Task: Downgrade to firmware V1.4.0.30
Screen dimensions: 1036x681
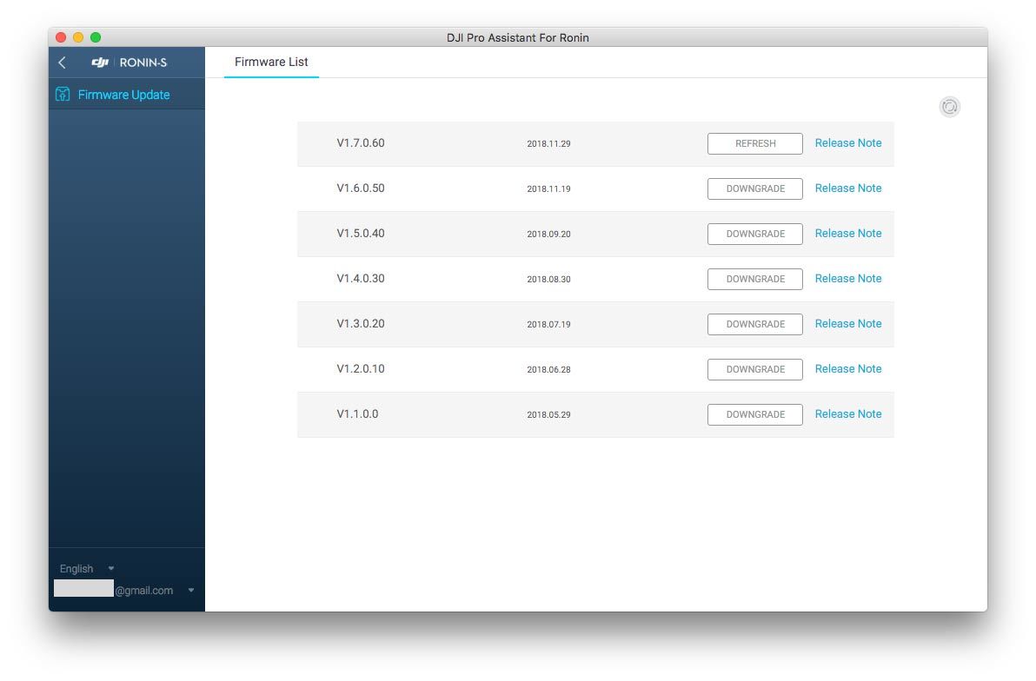Action: [755, 279]
